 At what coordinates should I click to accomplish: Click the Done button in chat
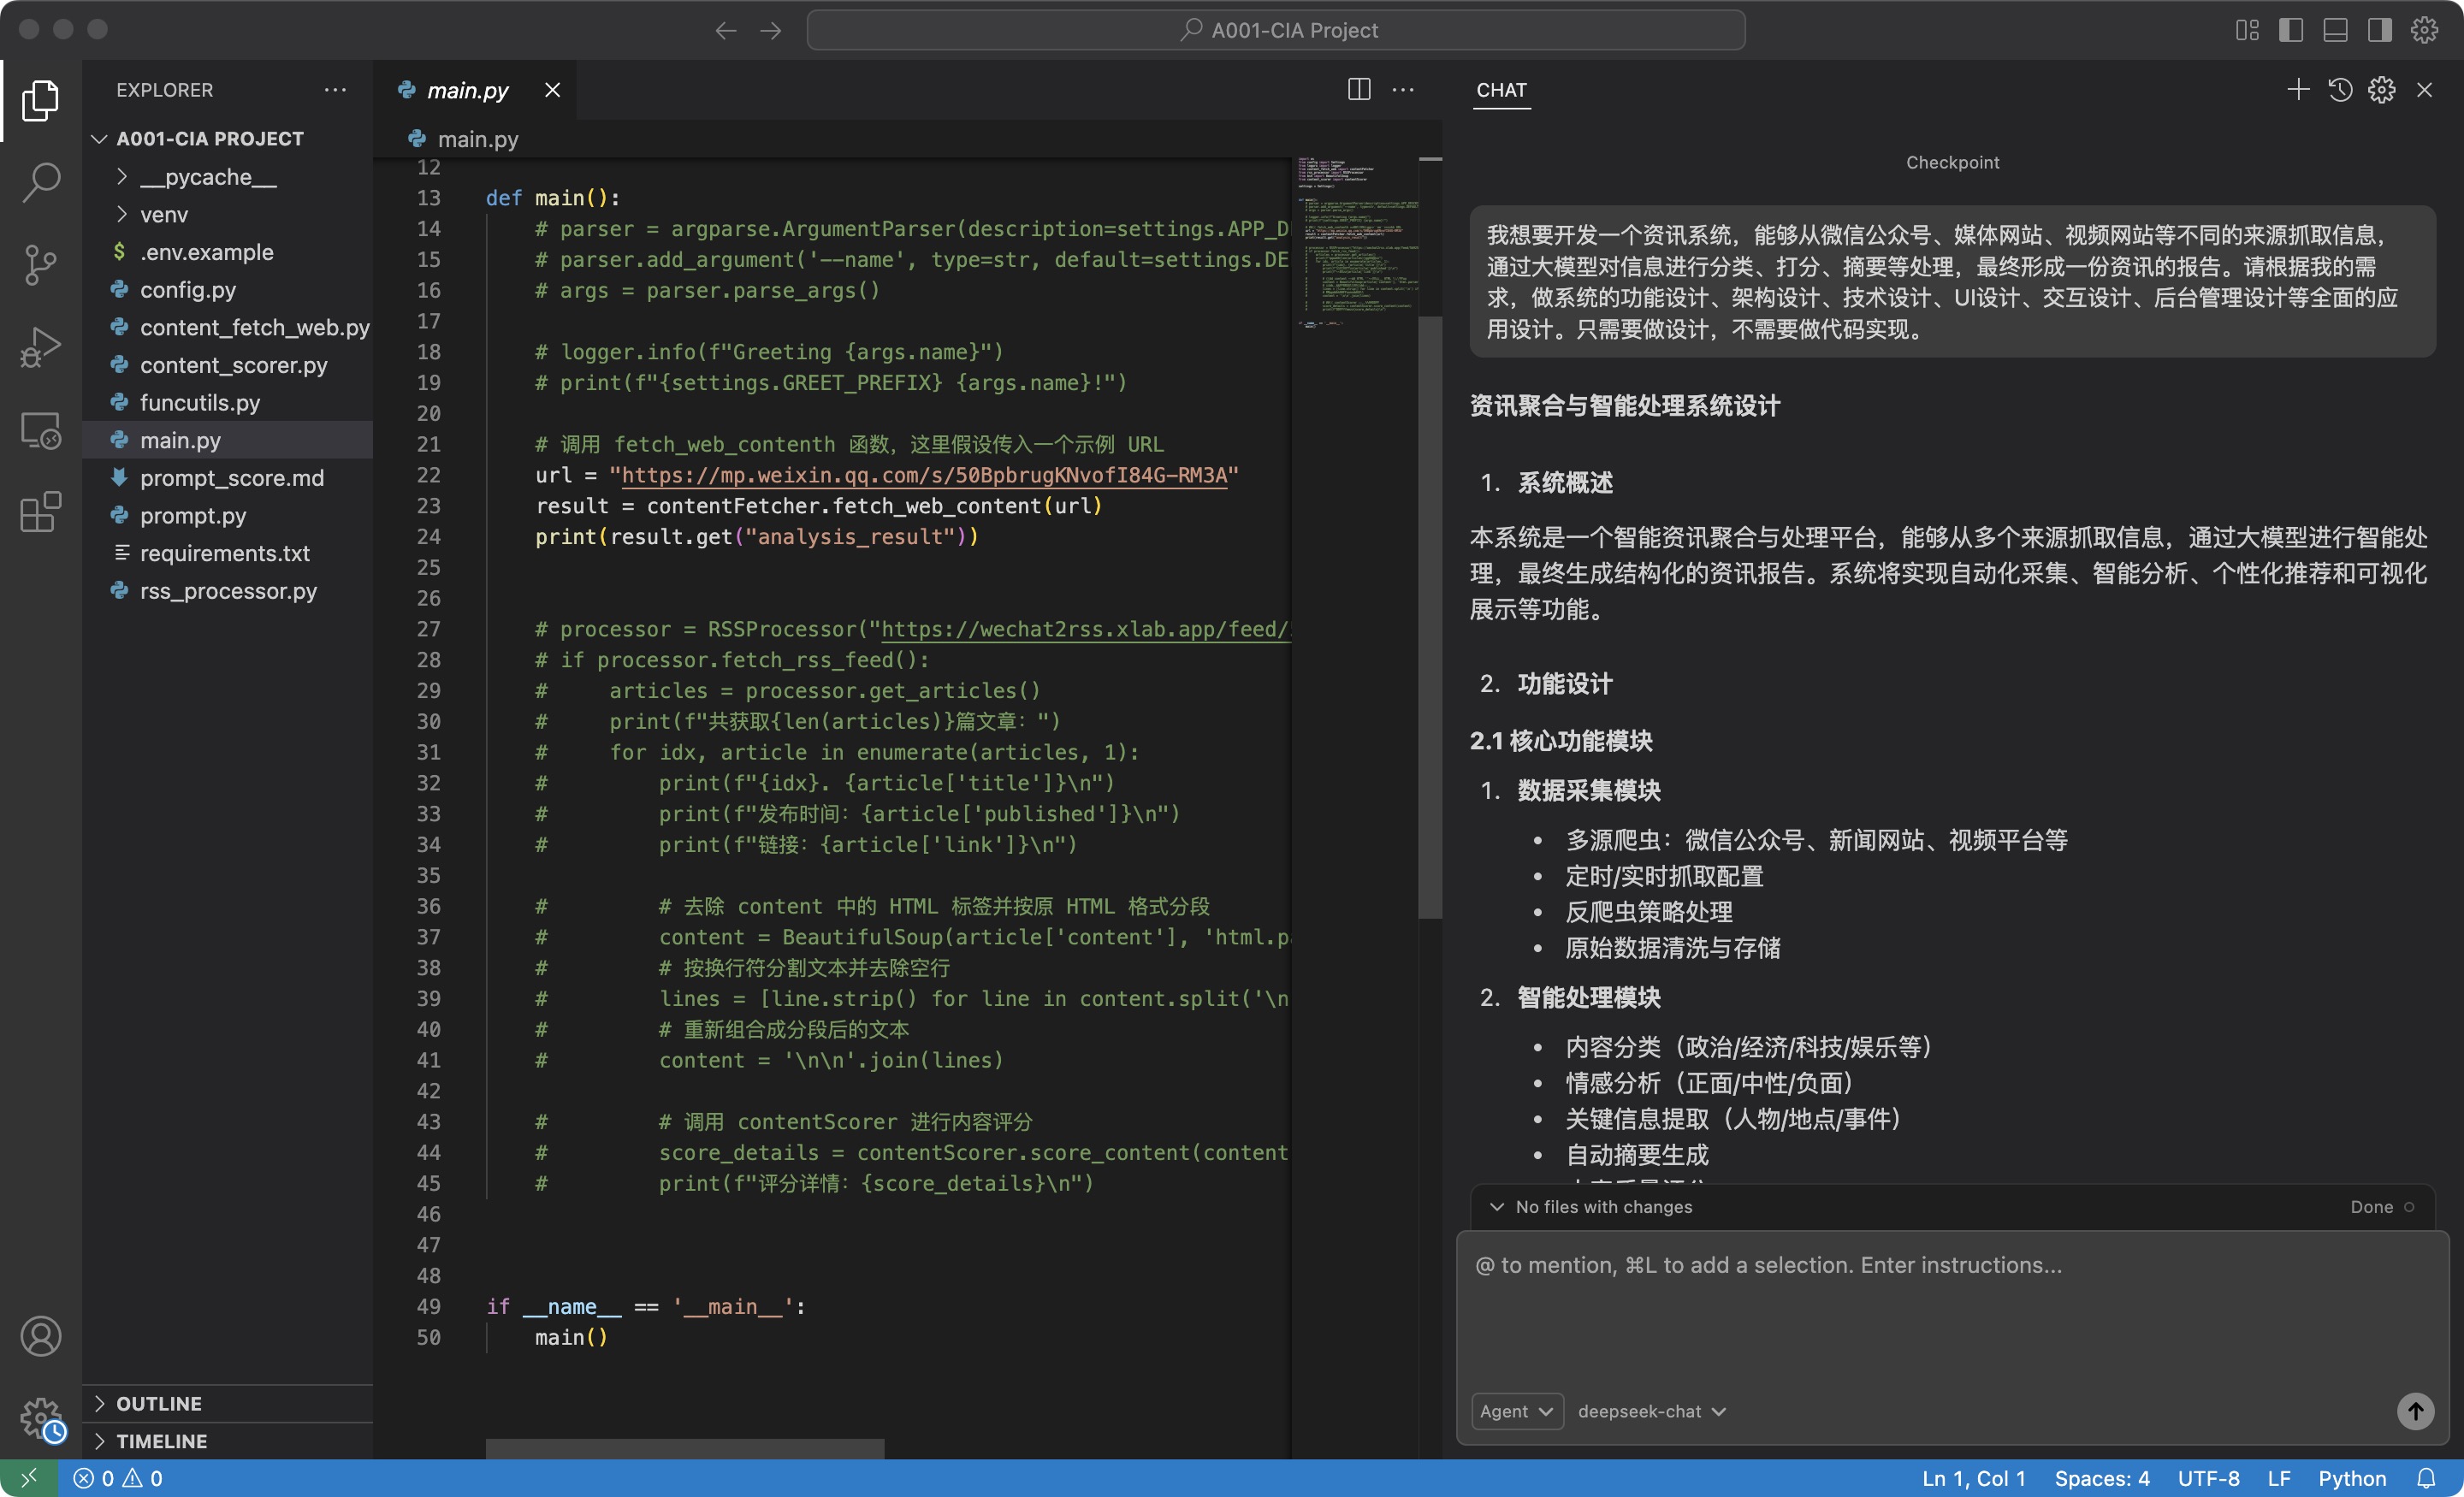coord(2381,1207)
